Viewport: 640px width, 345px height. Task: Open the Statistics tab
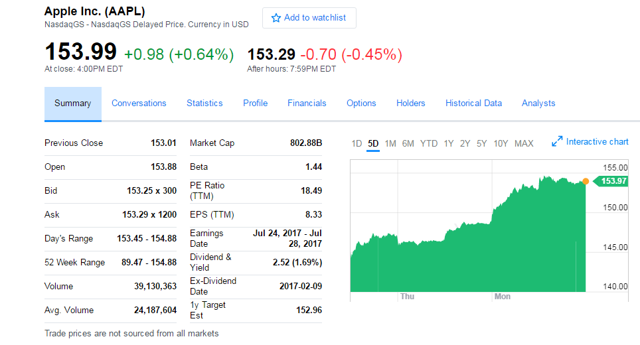pyautogui.click(x=204, y=103)
